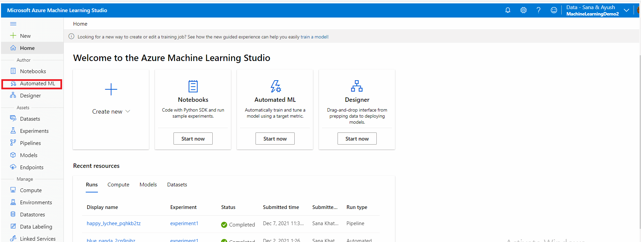Open Data Labeling in the sidebar
This screenshot has height=242, width=641.
[36, 227]
